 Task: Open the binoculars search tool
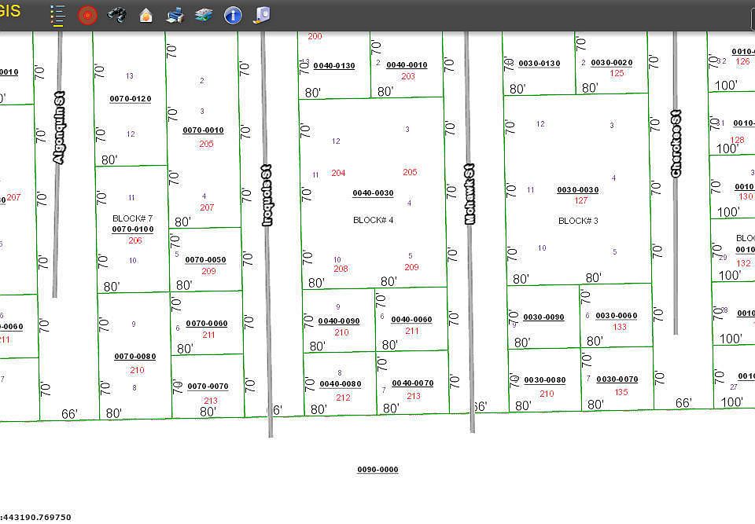(x=116, y=16)
